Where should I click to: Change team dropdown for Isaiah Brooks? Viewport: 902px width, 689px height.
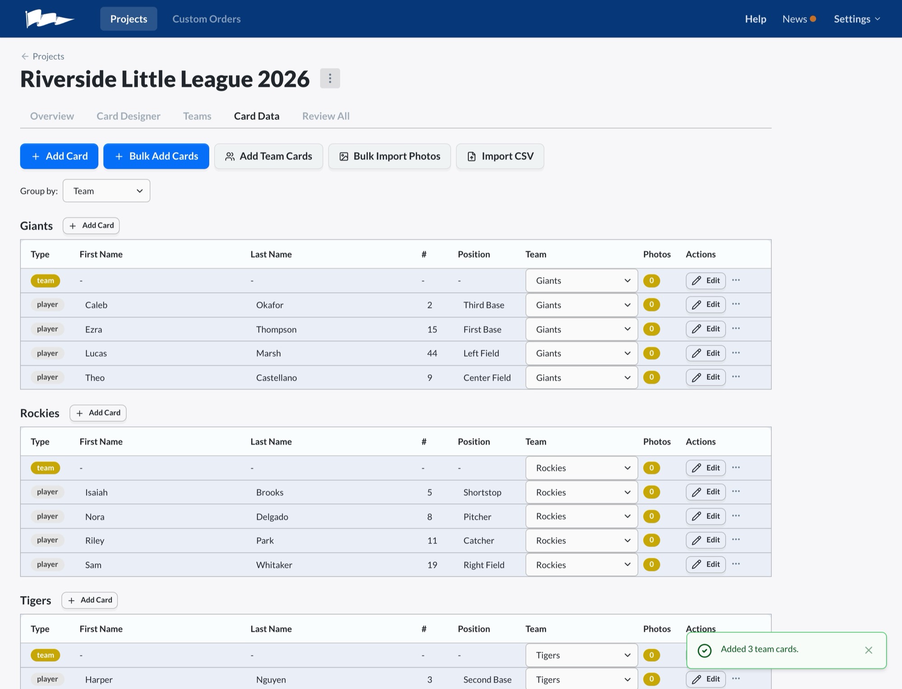581,492
